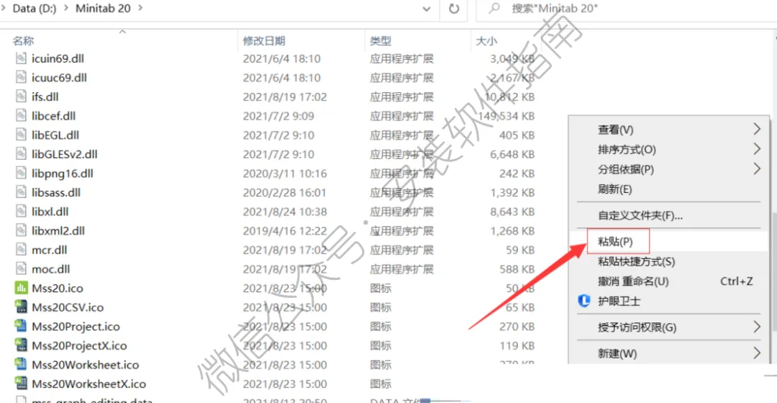Select the file named Mss20WorksheetX.ico
The width and height of the screenshot is (777, 403).
pyautogui.click(x=88, y=384)
